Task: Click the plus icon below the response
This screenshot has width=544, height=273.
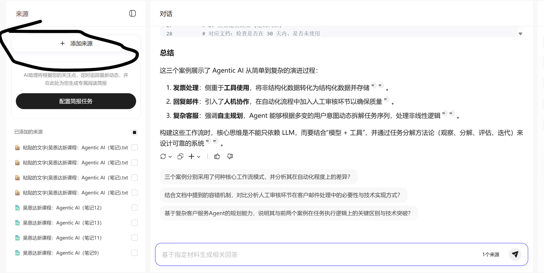Action: tap(192, 156)
